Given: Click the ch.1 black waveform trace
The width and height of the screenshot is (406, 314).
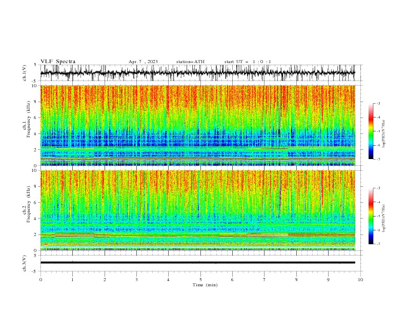Looking at the screenshot, I should [197, 73].
